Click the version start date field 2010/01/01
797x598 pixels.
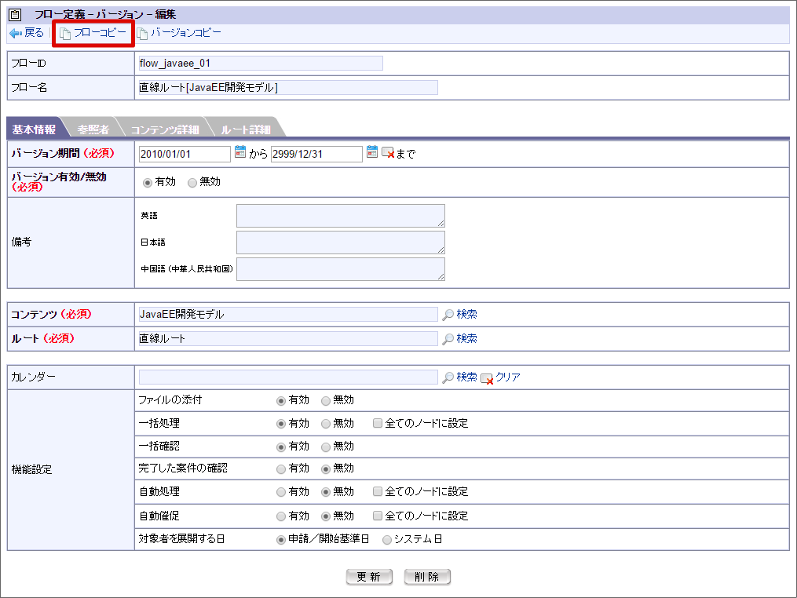tap(185, 154)
